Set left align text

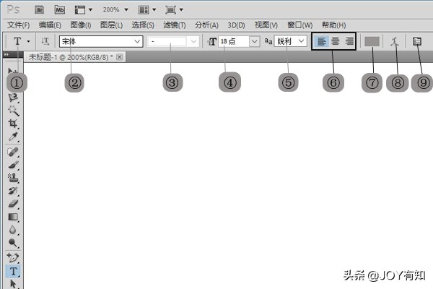(321, 41)
